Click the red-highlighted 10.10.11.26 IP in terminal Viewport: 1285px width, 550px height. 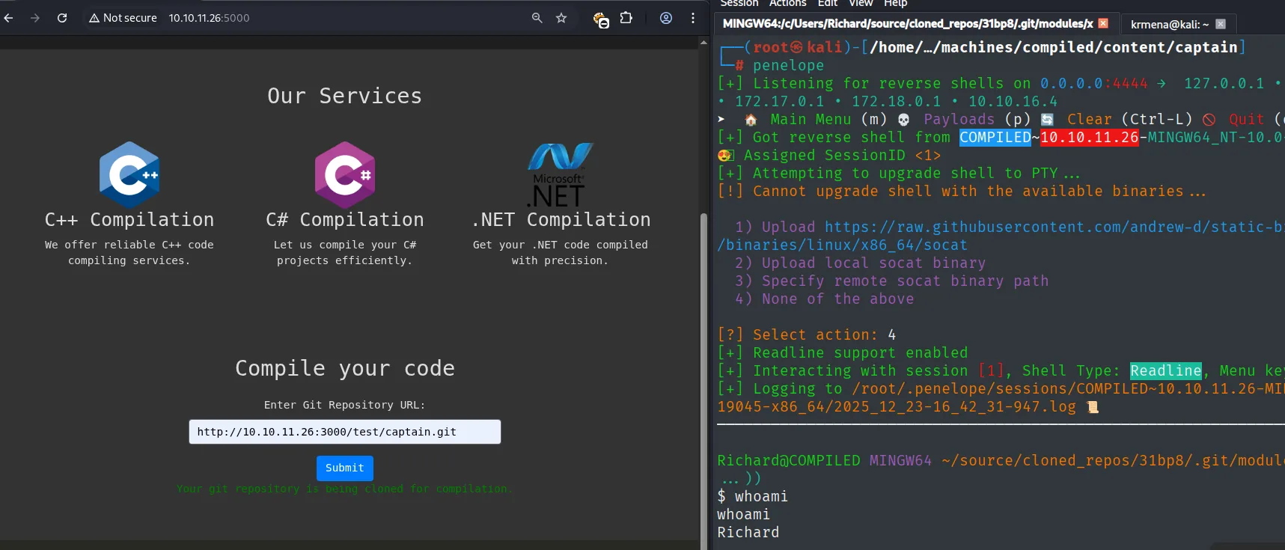1090,137
